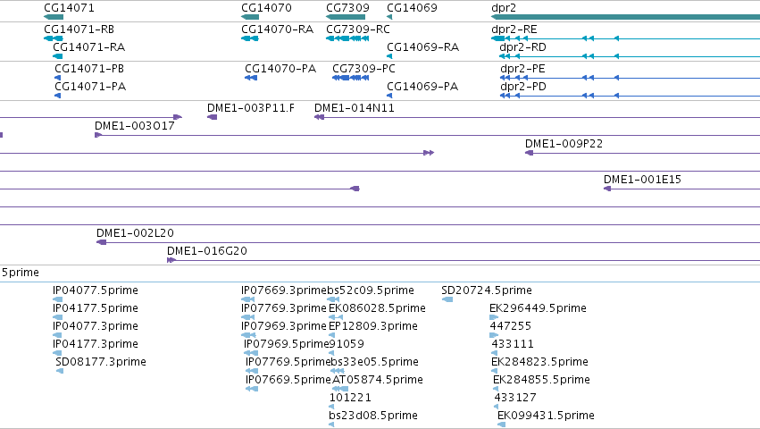Click BAC clone DME1-009P22
The height and width of the screenshot is (429, 760).
tap(564, 144)
